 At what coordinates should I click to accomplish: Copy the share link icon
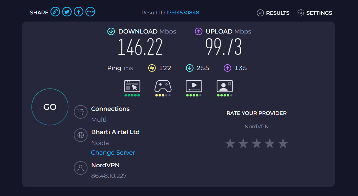55,12
